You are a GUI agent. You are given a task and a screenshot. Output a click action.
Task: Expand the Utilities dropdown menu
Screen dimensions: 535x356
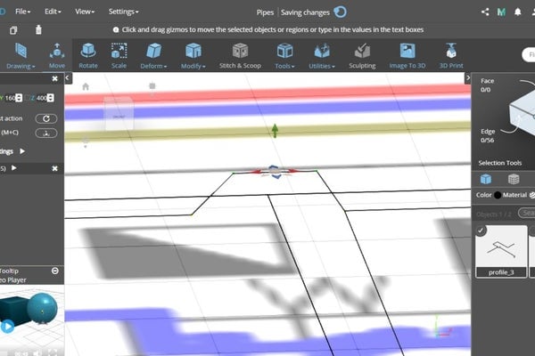(x=320, y=54)
